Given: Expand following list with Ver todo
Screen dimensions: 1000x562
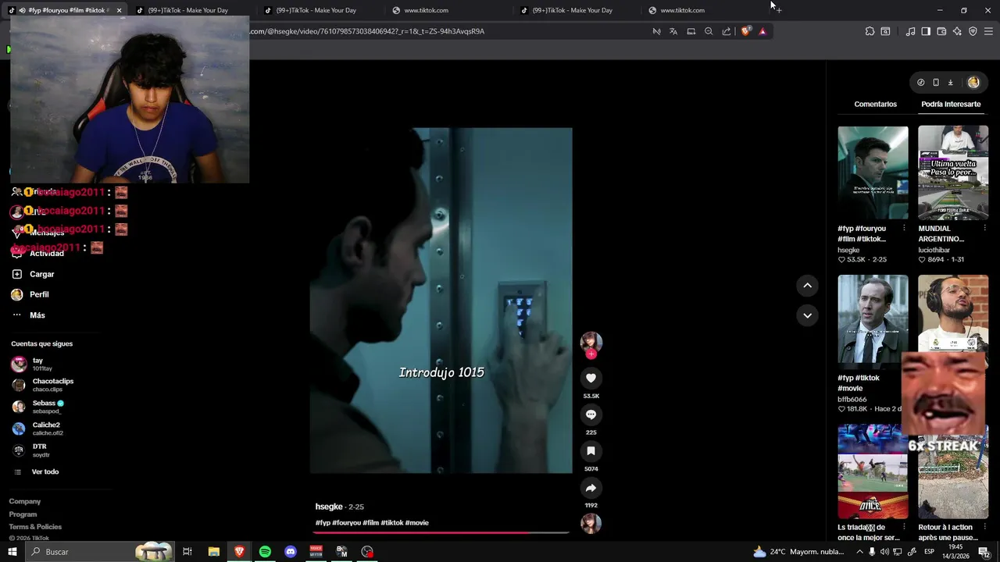Looking at the screenshot, I should pos(36,471).
